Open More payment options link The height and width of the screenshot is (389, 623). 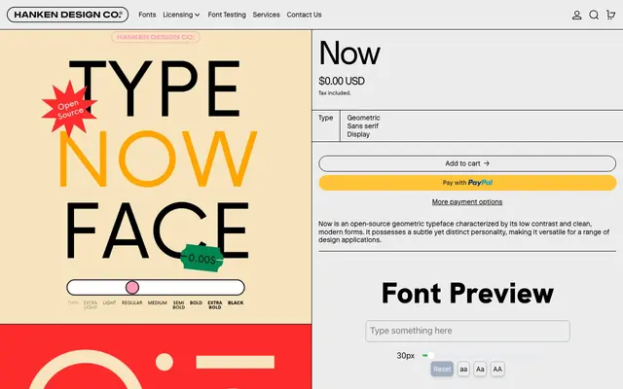[x=467, y=201]
